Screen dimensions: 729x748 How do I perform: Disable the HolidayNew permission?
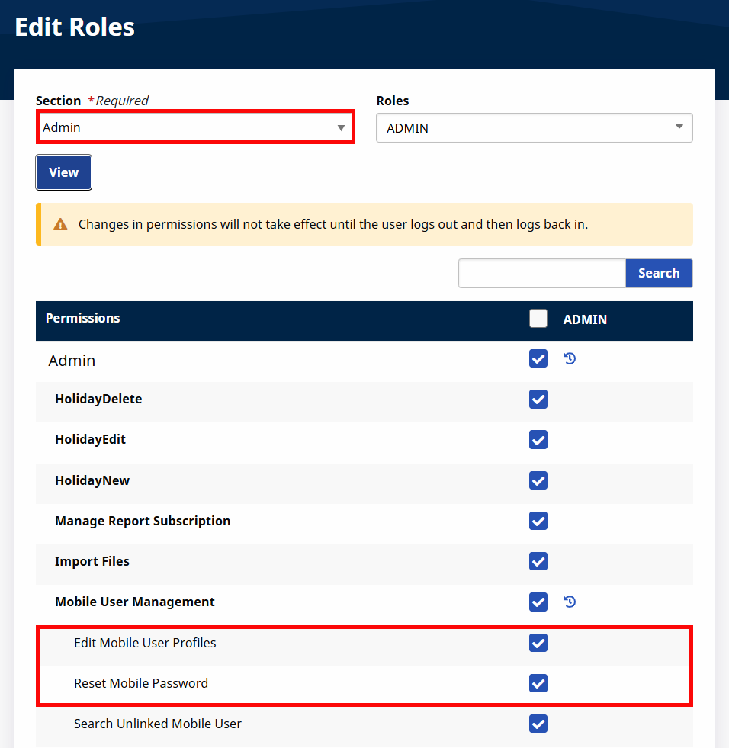(538, 480)
